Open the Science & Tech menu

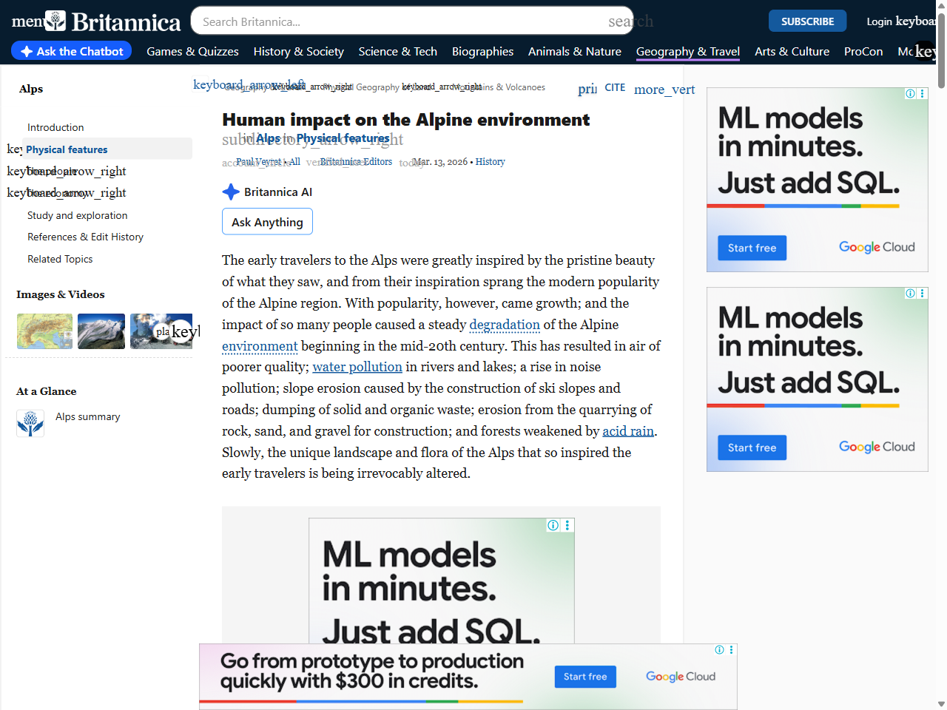(x=397, y=52)
